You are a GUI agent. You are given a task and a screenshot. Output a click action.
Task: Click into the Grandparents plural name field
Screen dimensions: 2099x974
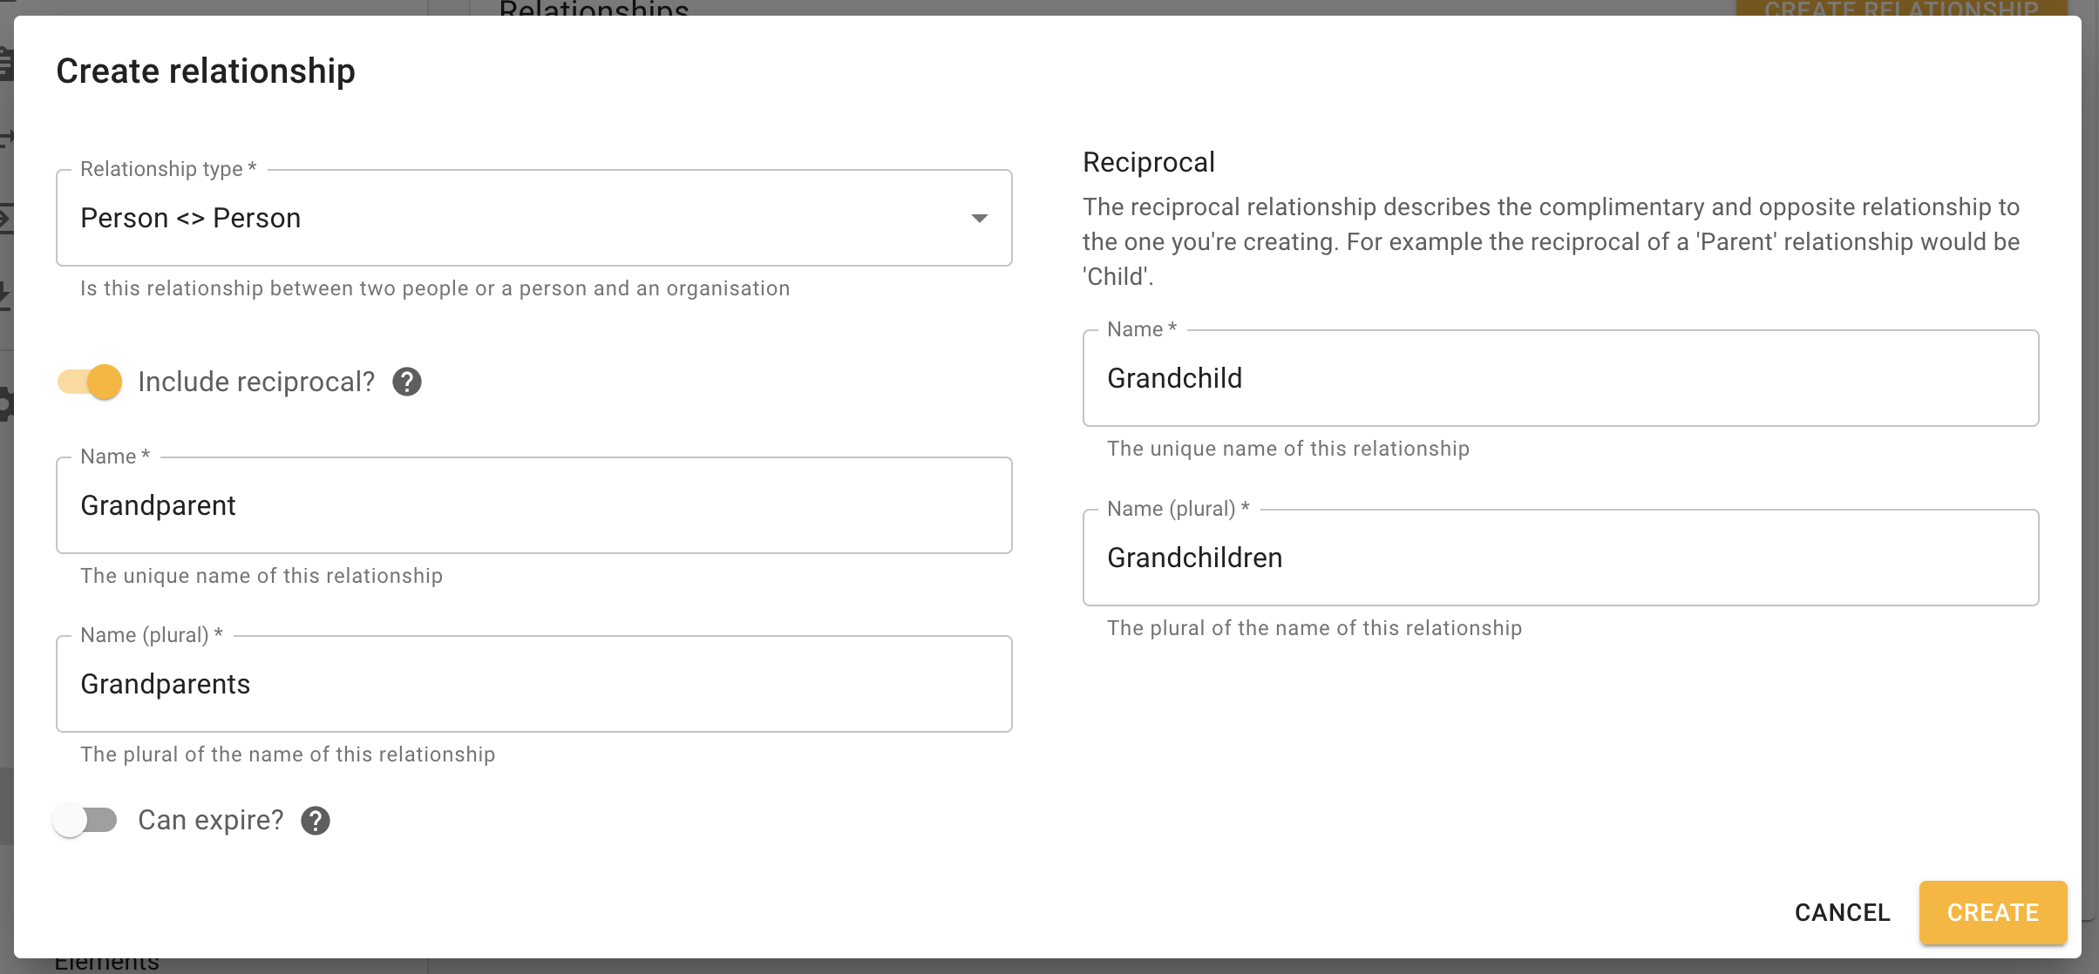[x=533, y=684]
